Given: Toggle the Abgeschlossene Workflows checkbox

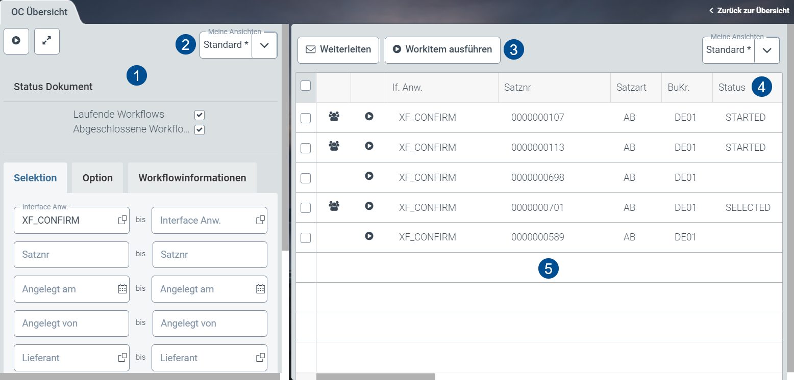Looking at the screenshot, I should coord(200,130).
